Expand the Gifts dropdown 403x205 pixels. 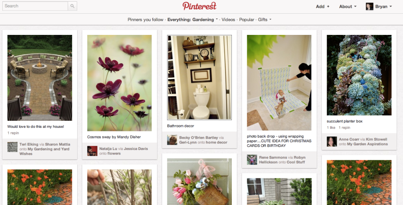[265, 20]
